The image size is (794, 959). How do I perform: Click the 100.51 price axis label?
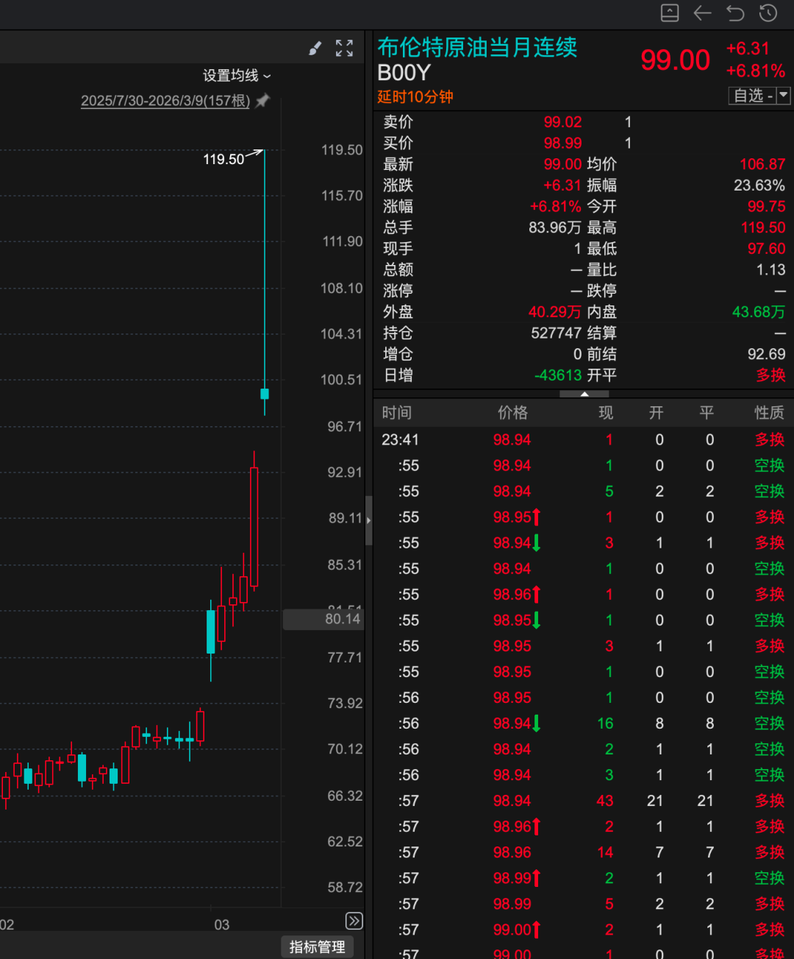pos(341,380)
